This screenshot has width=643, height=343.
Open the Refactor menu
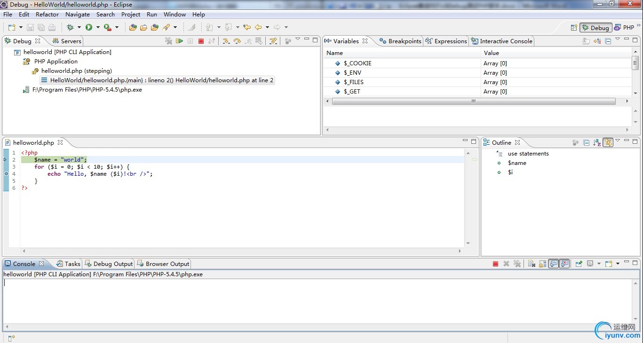click(x=48, y=15)
